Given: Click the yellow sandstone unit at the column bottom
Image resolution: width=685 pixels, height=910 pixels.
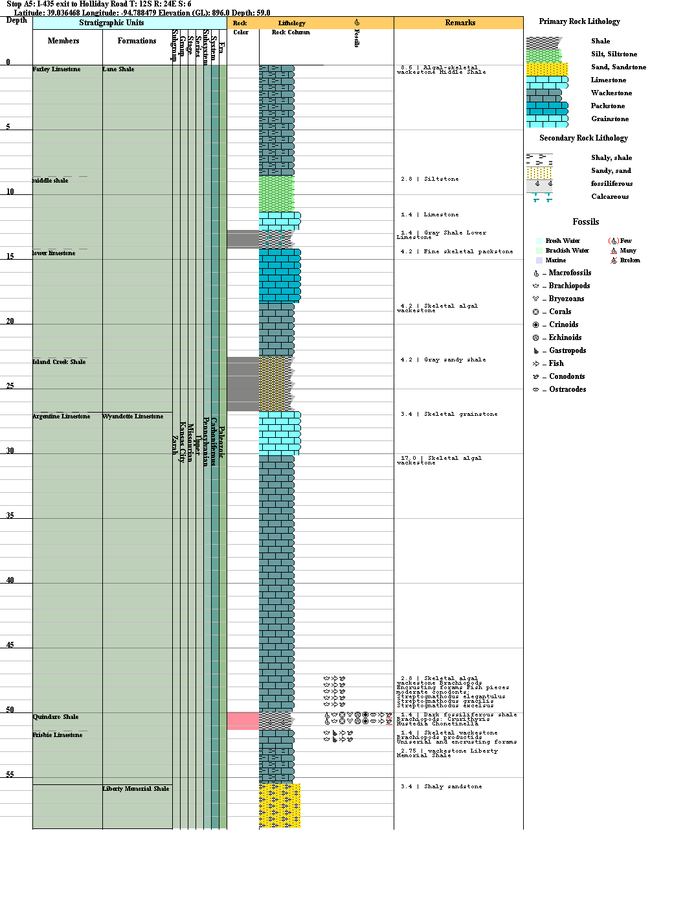Looking at the screenshot, I should click(x=280, y=806).
